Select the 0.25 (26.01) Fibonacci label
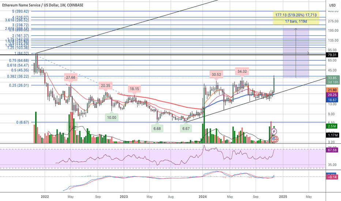 coord(19,86)
